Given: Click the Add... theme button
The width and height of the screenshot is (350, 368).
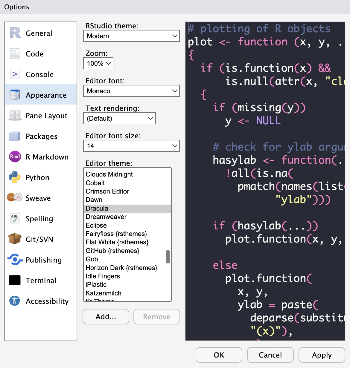Looking at the screenshot, I should click(x=106, y=317).
